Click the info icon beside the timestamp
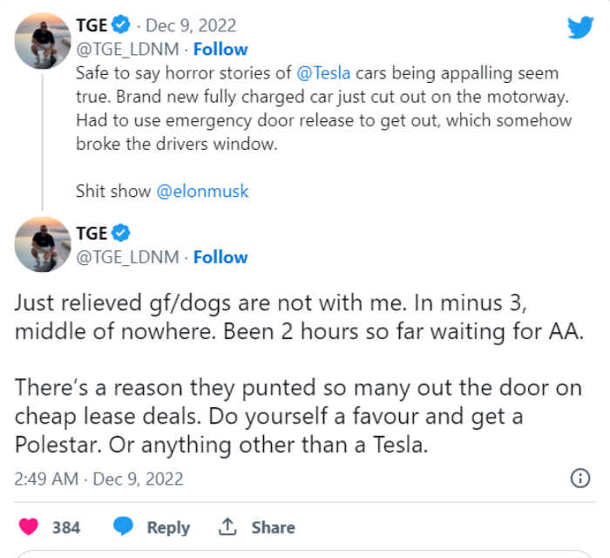This screenshot has height=558, width=610. pos(579,478)
